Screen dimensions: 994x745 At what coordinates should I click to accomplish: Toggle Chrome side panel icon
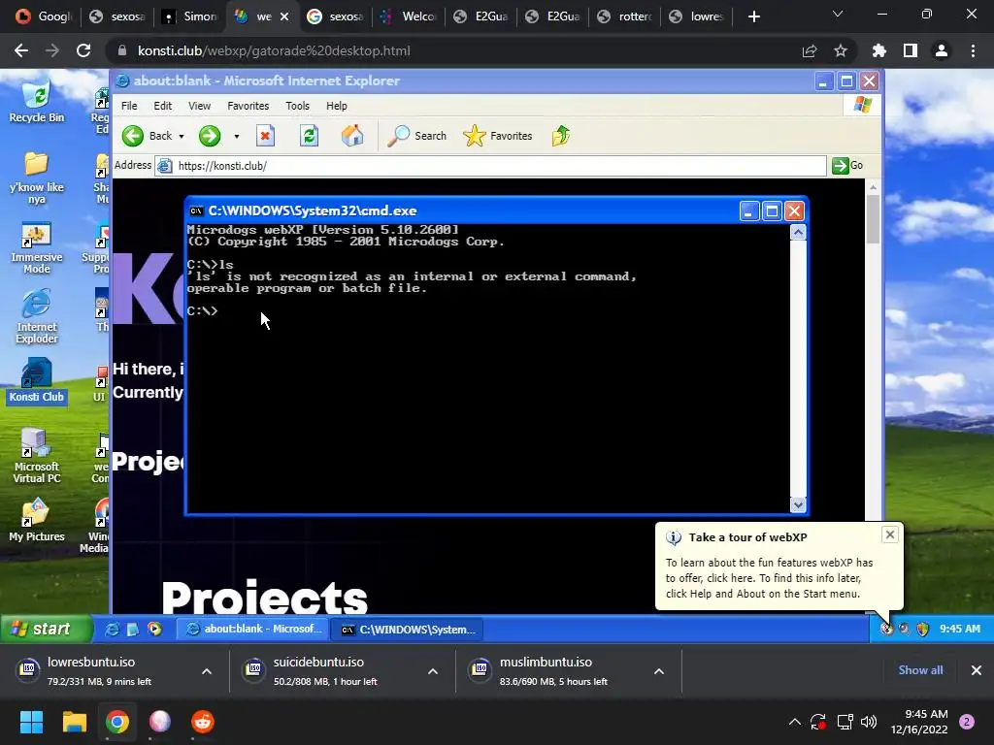[911, 50]
